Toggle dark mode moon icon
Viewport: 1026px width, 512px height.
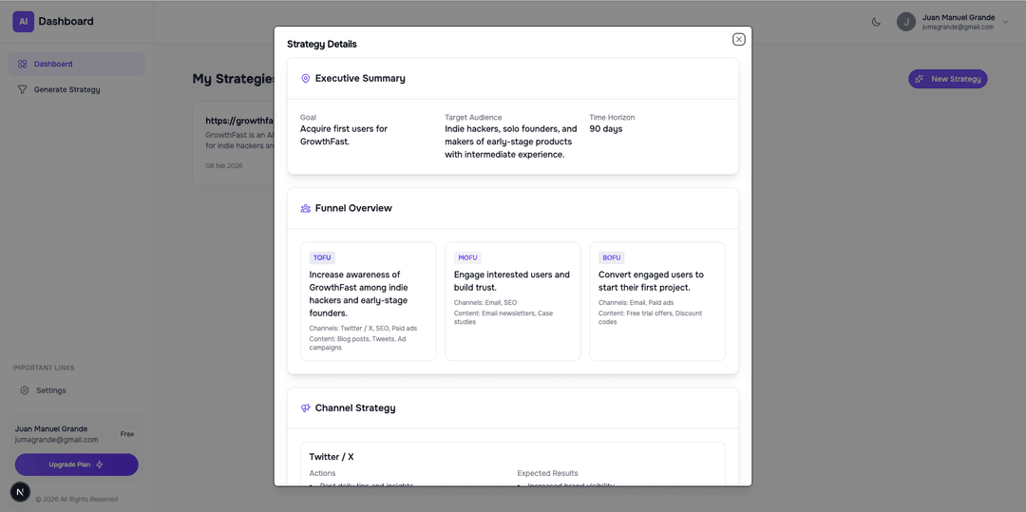click(876, 22)
